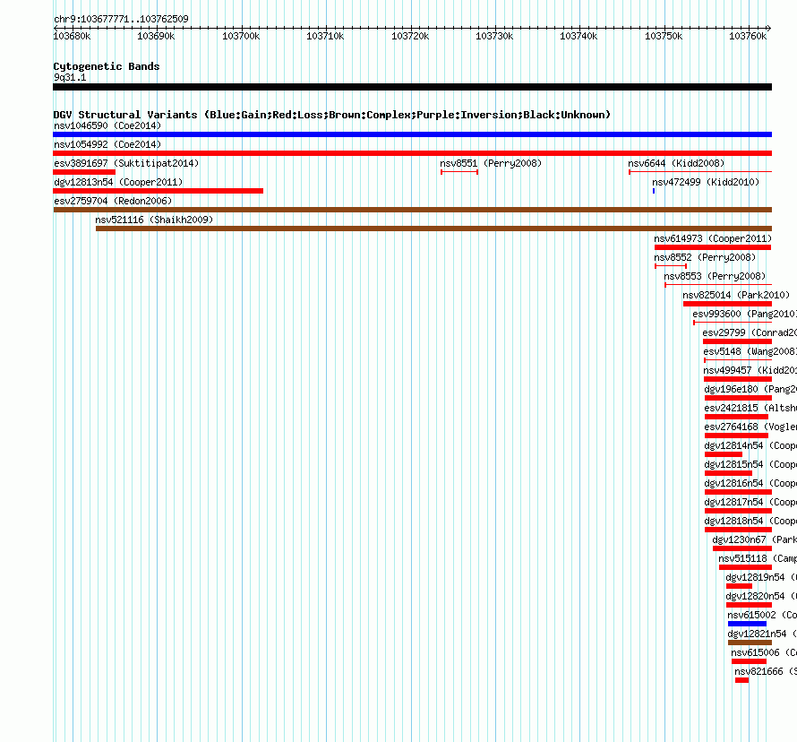Open the dgv12817n54 variant label
This screenshot has height=742, width=797.
coord(750,502)
